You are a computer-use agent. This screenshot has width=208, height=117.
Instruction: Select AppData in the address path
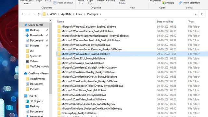point(66,14)
